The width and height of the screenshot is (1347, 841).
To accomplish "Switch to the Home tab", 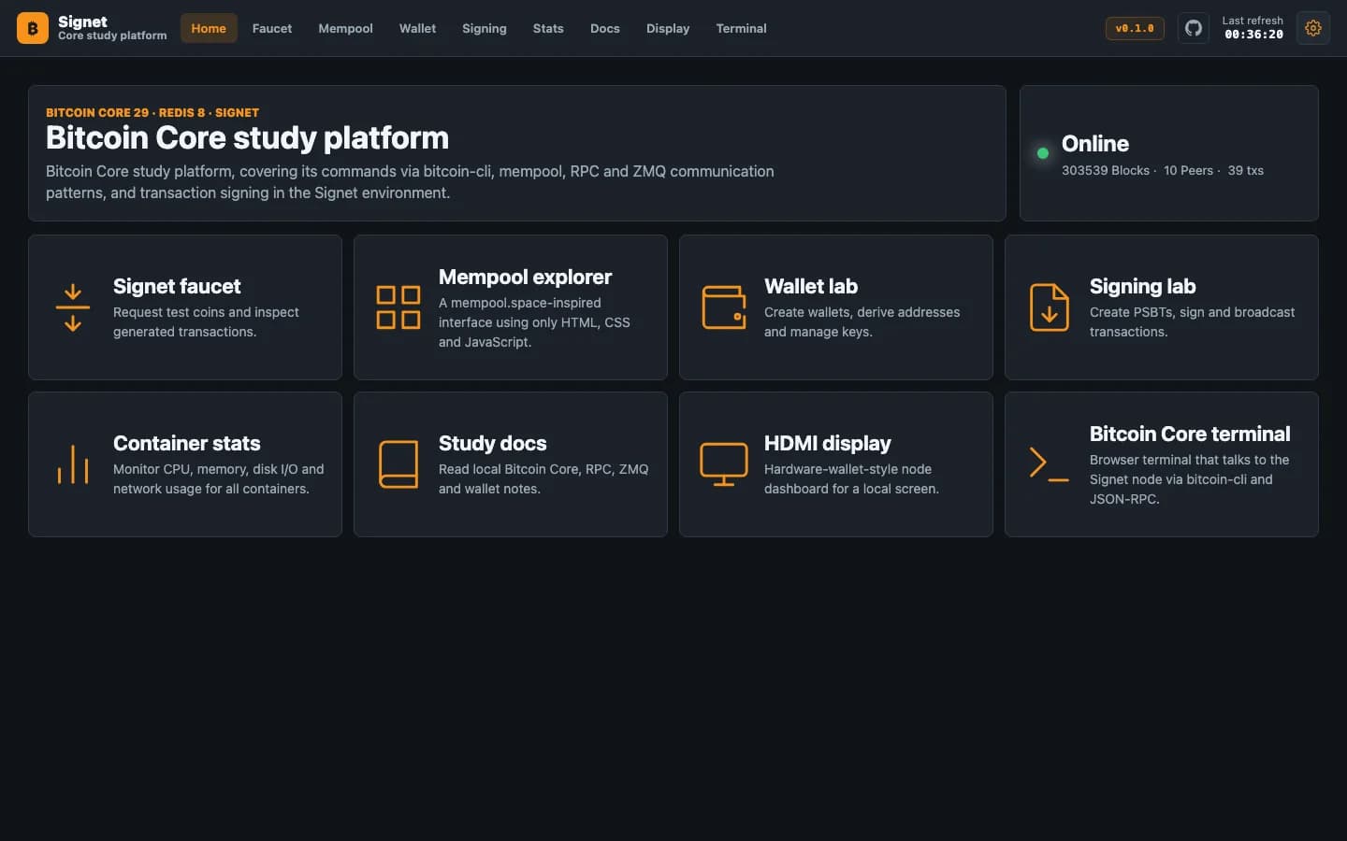I will (209, 28).
